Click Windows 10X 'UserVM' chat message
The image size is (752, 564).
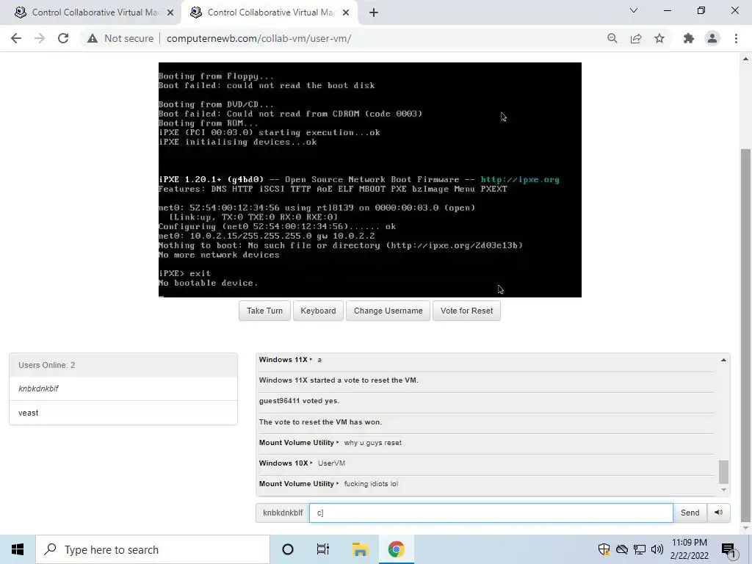point(331,463)
